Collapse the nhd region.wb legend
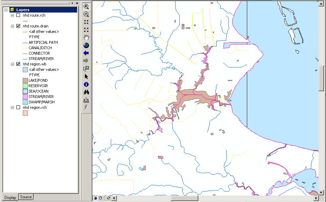Viewport: 326px width, 202px height. [13, 64]
